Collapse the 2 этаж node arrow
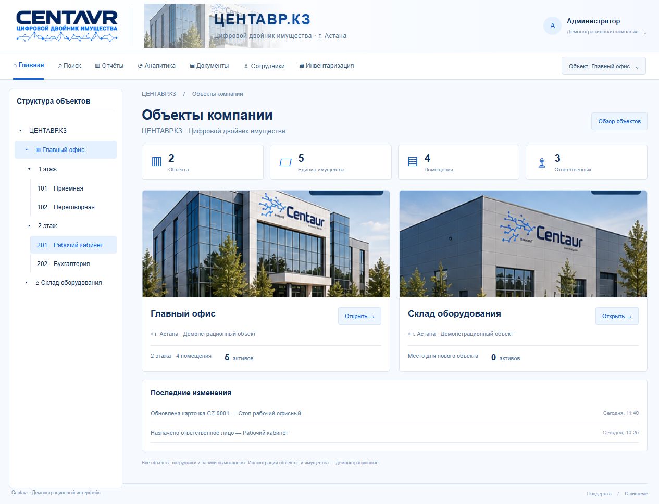This screenshot has height=504, width=659. 29,226
